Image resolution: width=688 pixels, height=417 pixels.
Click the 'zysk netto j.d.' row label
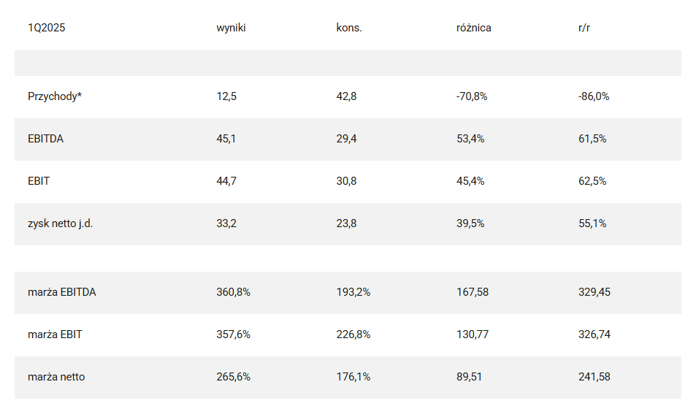pyautogui.click(x=61, y=223)
